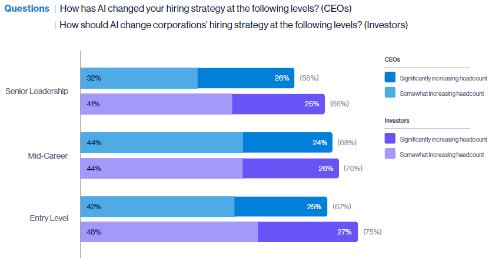Click the 32% Senior Leadership CEO bar segment
Screen dimensions: 502x258
click(x=139, y=78)
